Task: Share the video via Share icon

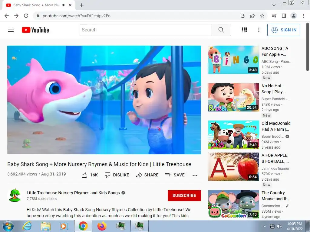Action: coord(139,175)
